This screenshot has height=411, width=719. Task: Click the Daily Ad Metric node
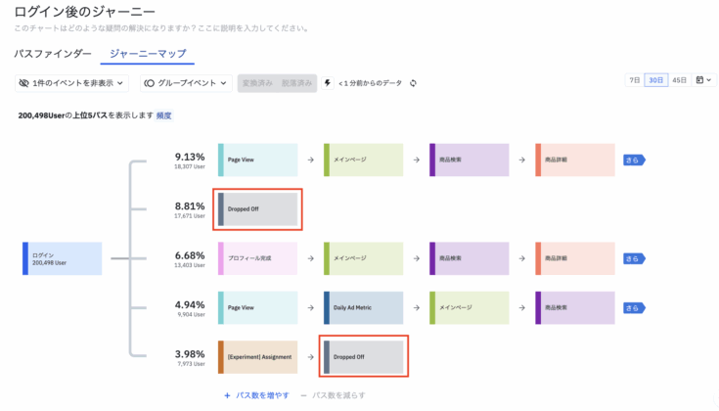click(364, 308)
